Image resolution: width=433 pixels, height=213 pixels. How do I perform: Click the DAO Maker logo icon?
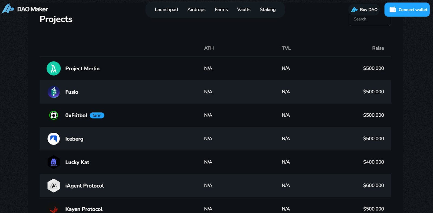(8, 9)
